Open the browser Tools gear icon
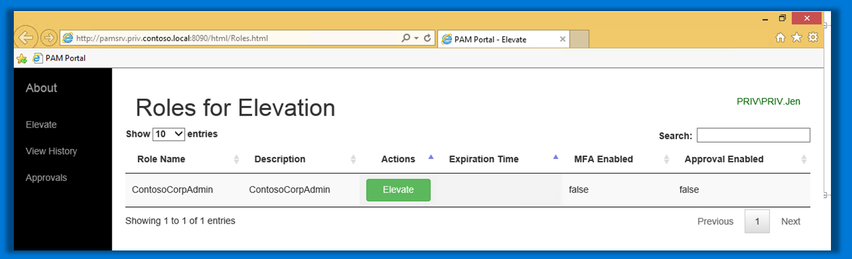 pyautogui.click(x=813, y=37)
